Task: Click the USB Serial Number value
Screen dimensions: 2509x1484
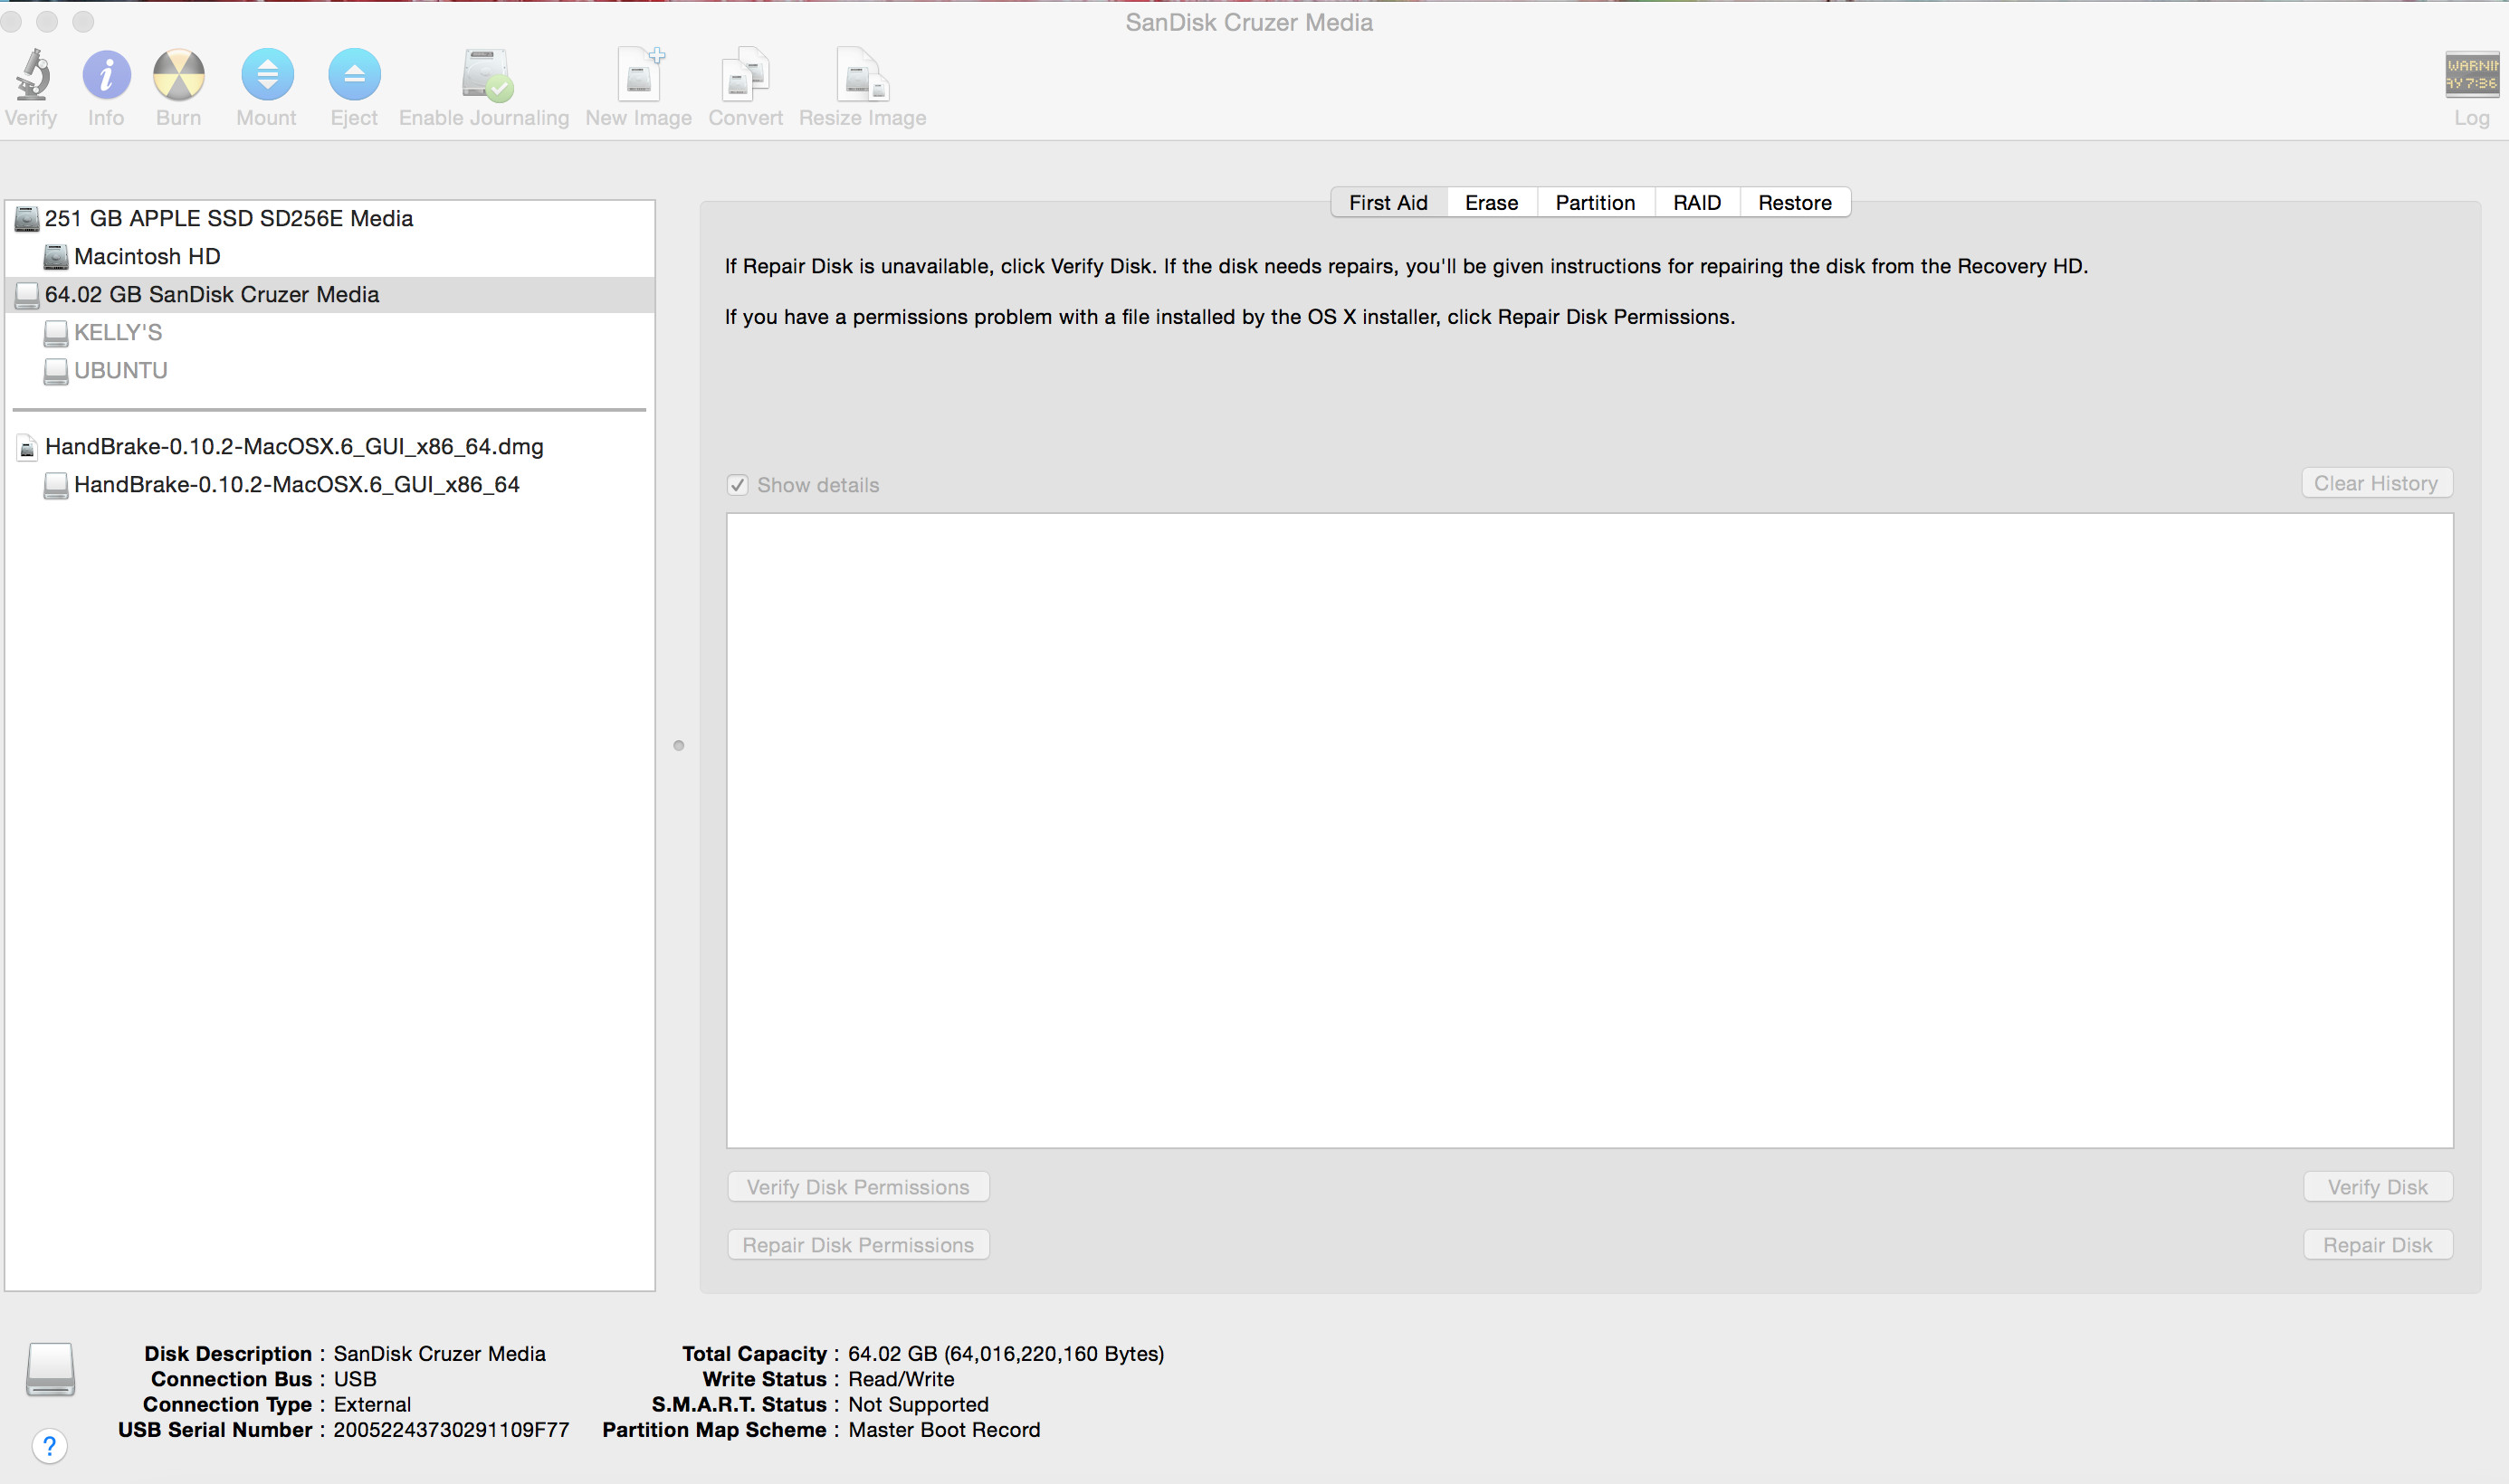Action: [x=451, y=1430]
